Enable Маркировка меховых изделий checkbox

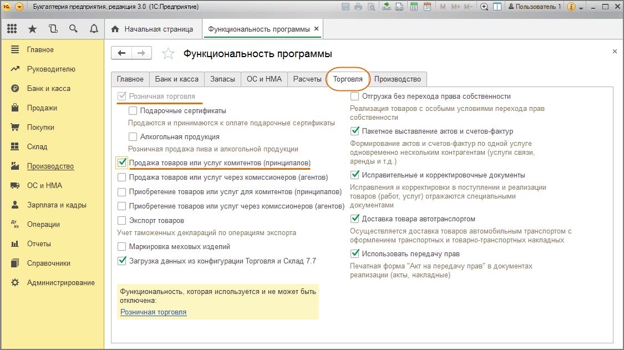122,246
